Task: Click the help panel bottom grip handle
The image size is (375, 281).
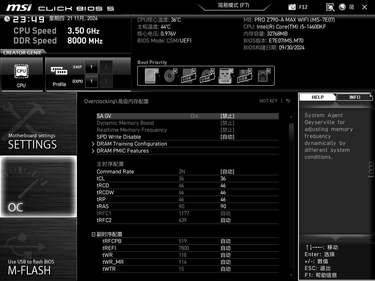Action: (335, 238)
